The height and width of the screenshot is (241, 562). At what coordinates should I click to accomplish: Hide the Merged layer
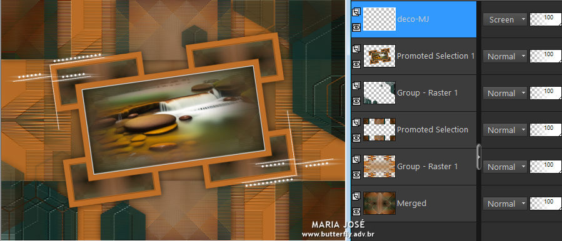pos(356,212)
